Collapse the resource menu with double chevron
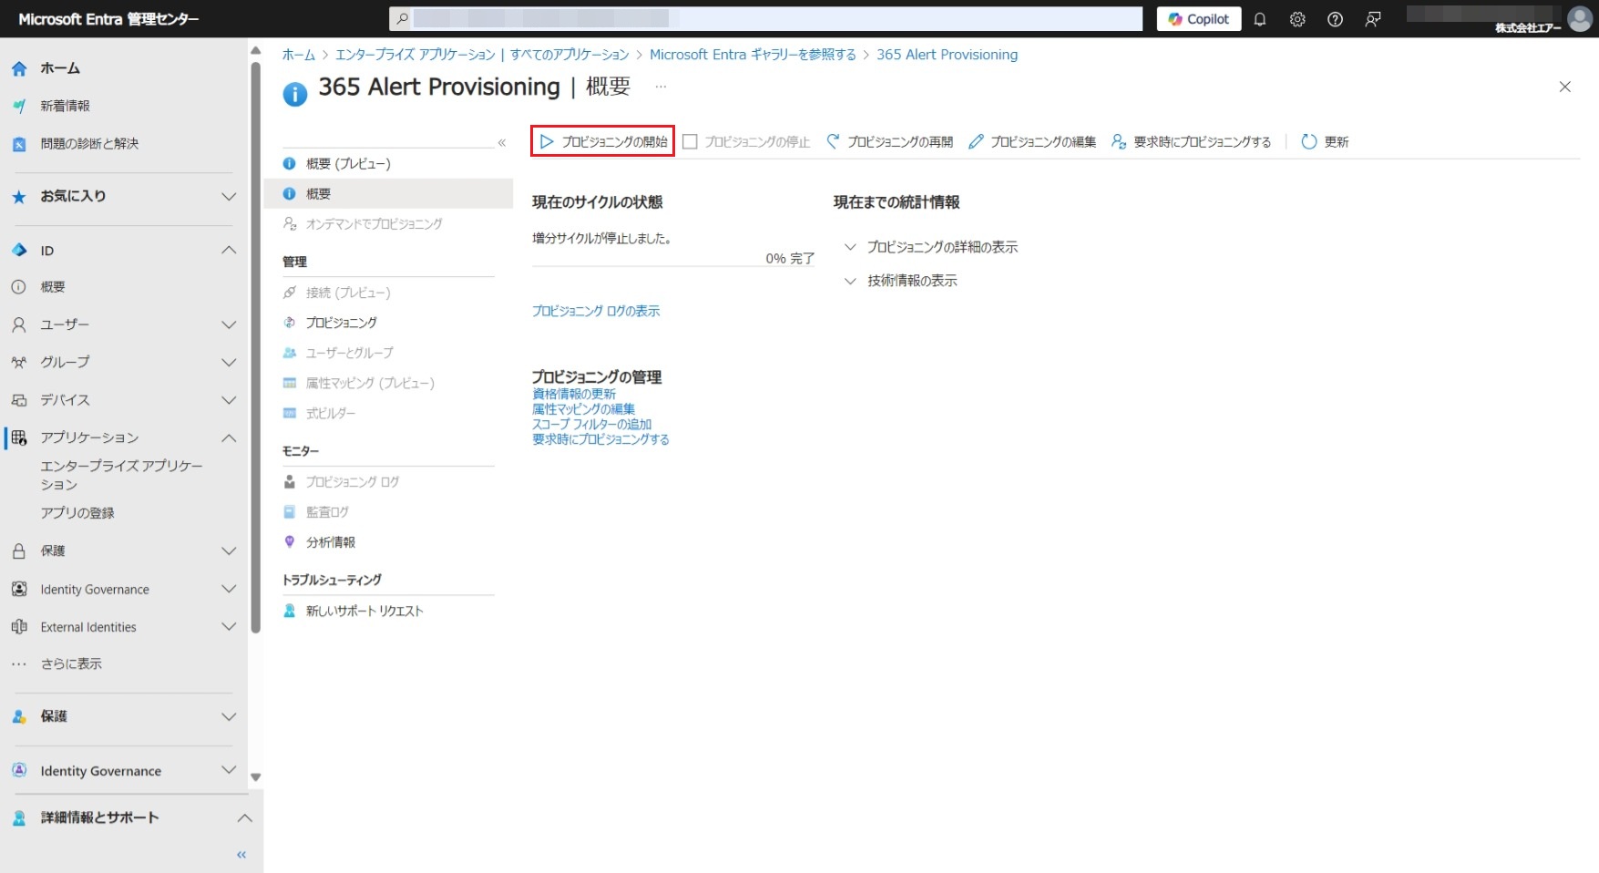Viewport: 1599px width, 873px height. [x=501, y=142]
